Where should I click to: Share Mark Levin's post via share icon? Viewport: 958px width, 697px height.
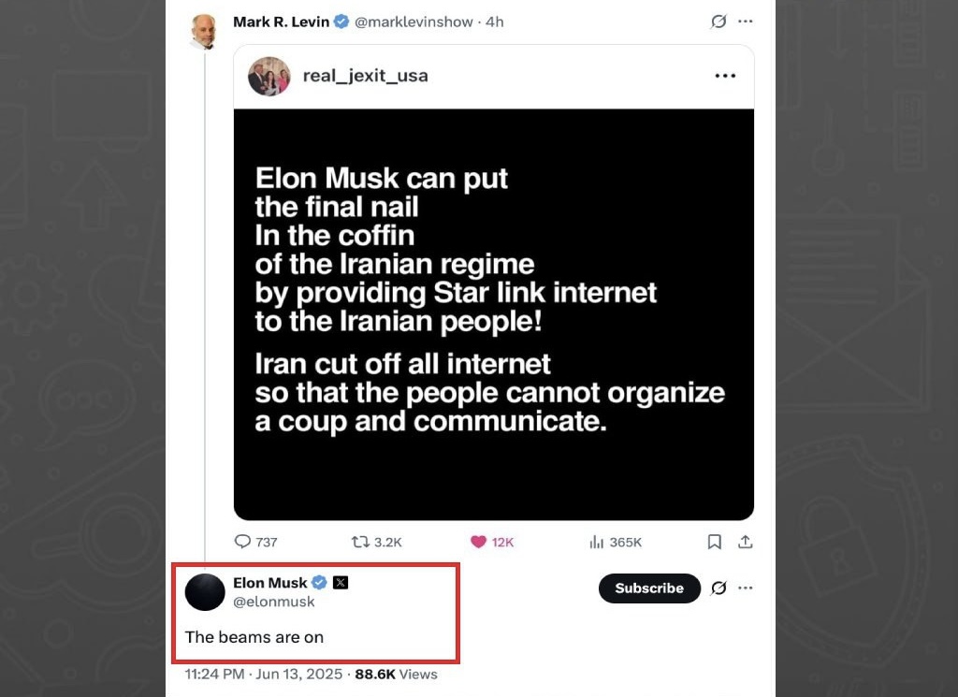[x=746, y=542]
